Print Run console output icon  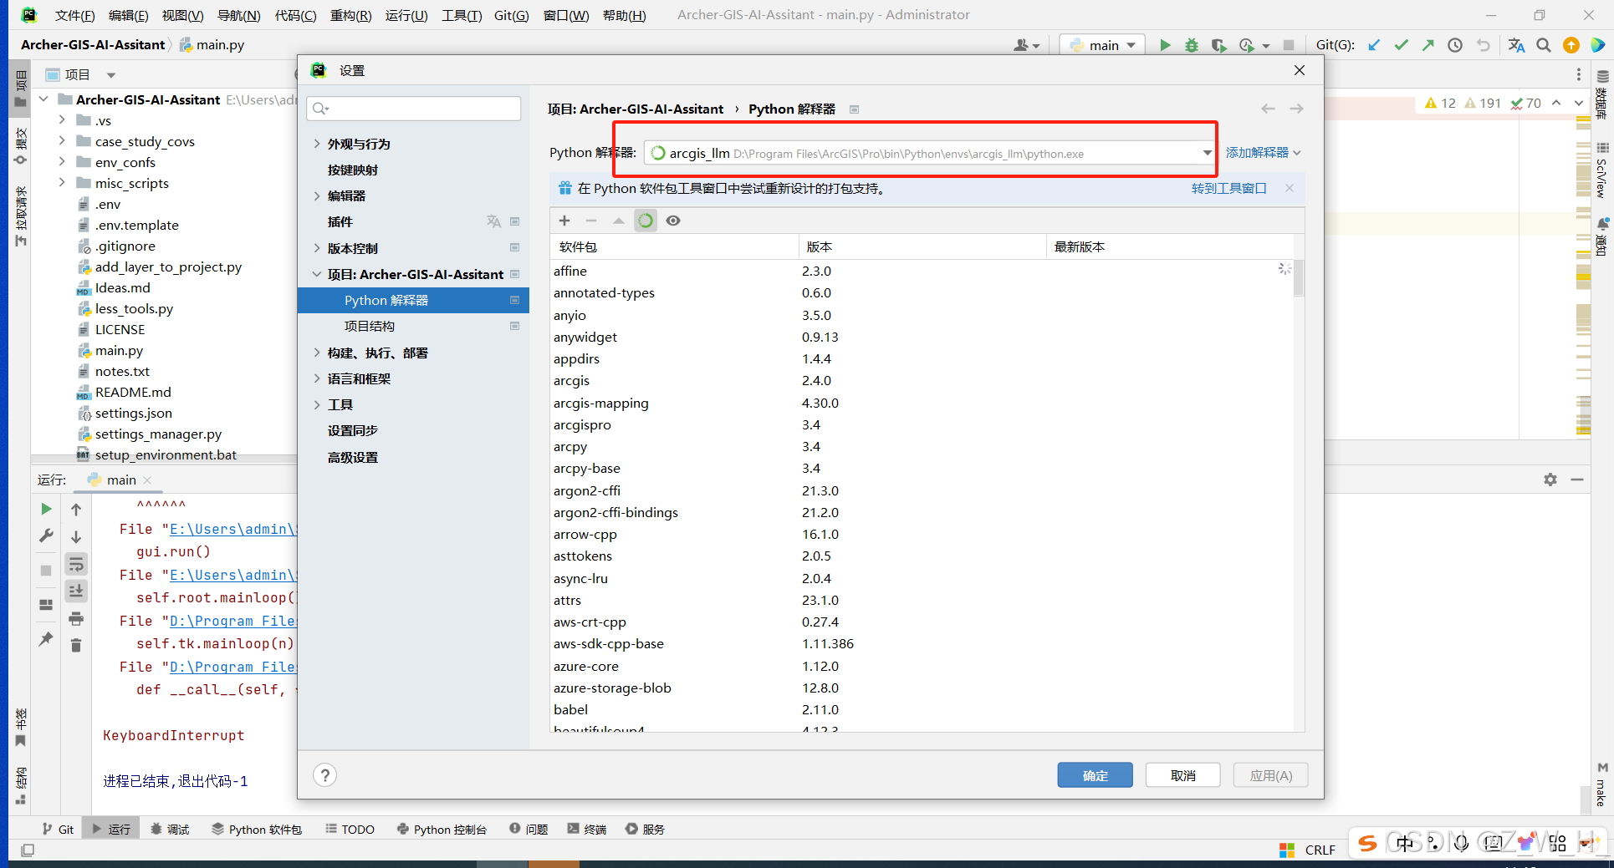click(76, 618)
